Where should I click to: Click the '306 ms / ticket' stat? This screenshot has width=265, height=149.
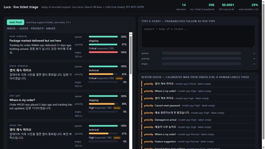pyautogui.click(x=202, y=7)
